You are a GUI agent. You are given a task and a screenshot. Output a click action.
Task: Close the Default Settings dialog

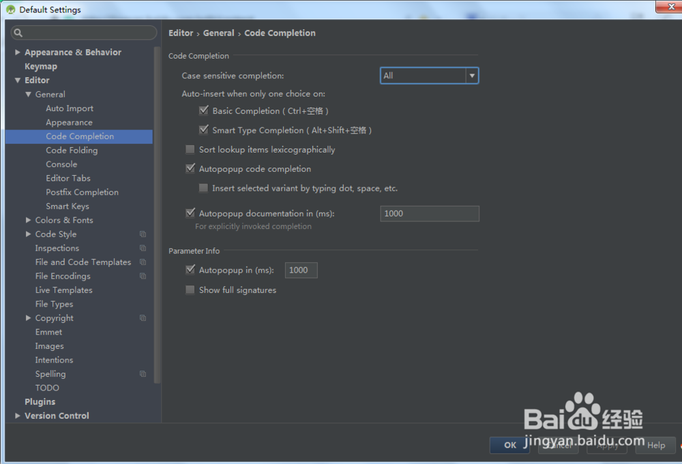pos(671,7)
